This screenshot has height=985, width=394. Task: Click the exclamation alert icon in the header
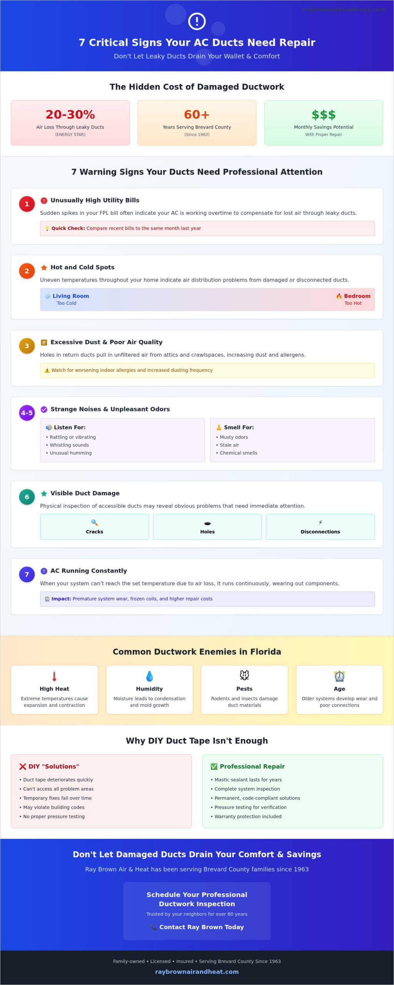[197, 21]
